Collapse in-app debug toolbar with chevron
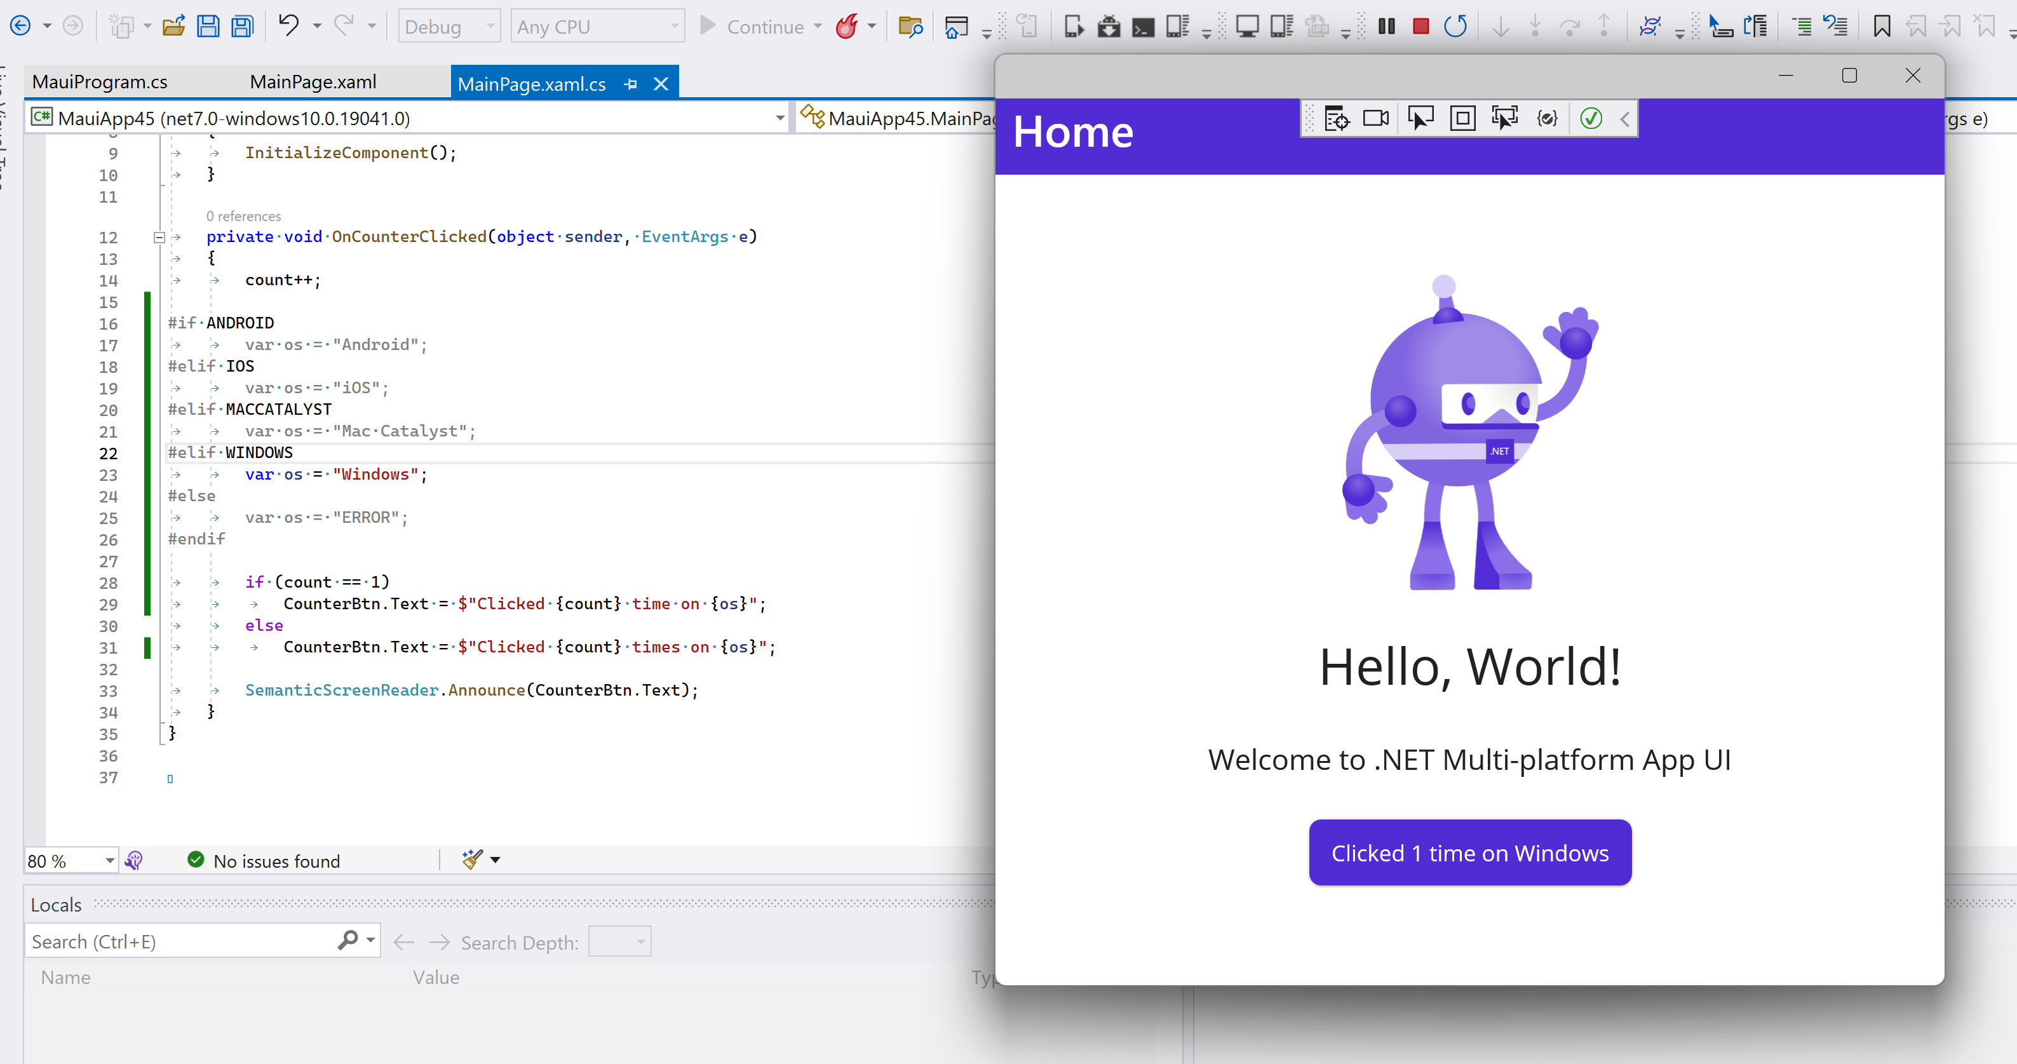The image size is (2017, 1064). [1625, 118]
